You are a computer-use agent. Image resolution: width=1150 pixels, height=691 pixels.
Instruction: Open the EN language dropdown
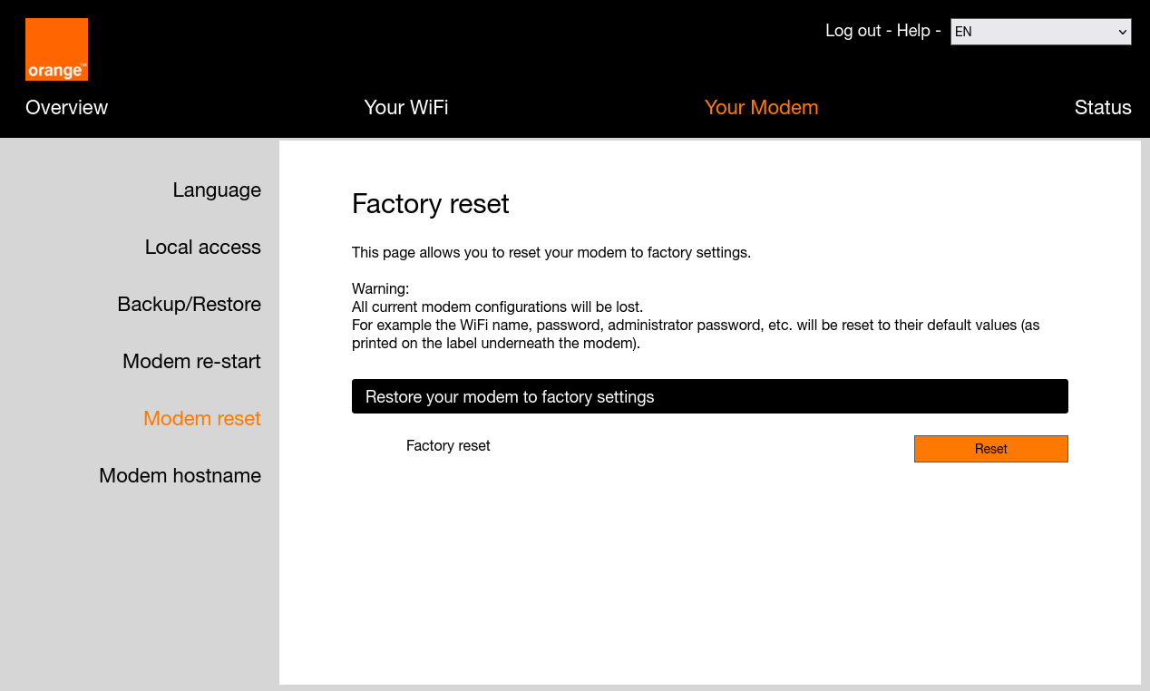[1040, 32]
